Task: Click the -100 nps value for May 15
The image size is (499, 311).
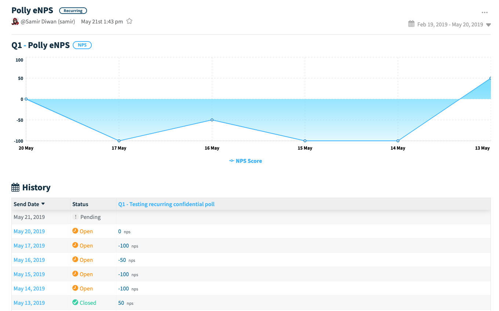Action: pyautogui.click(x=128, y=274)
